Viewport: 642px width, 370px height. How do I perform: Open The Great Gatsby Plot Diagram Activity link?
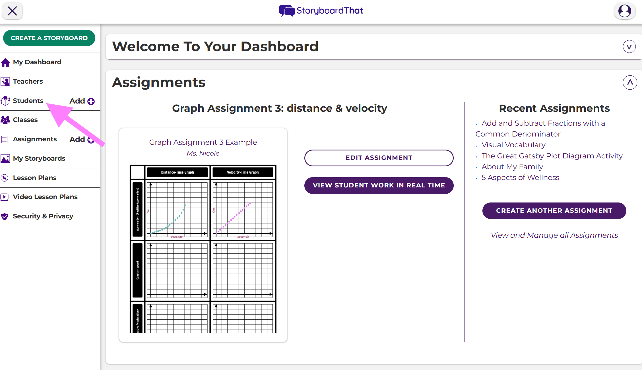point(552,156)
